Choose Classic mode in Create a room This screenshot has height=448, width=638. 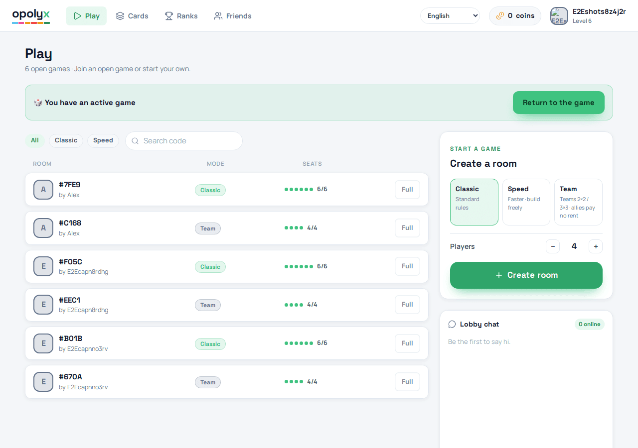click(x=474, y=202)
